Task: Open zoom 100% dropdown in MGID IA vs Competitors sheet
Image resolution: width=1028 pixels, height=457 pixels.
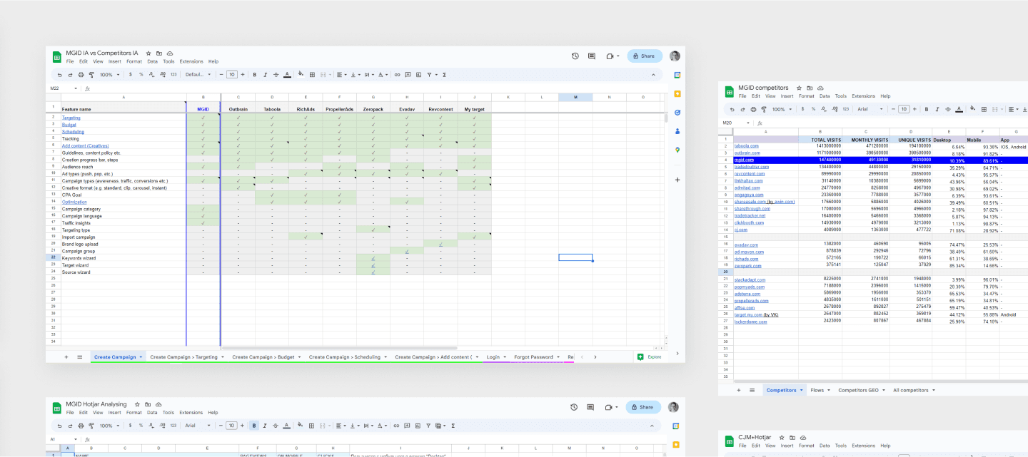Action: [x=110, y=74]
